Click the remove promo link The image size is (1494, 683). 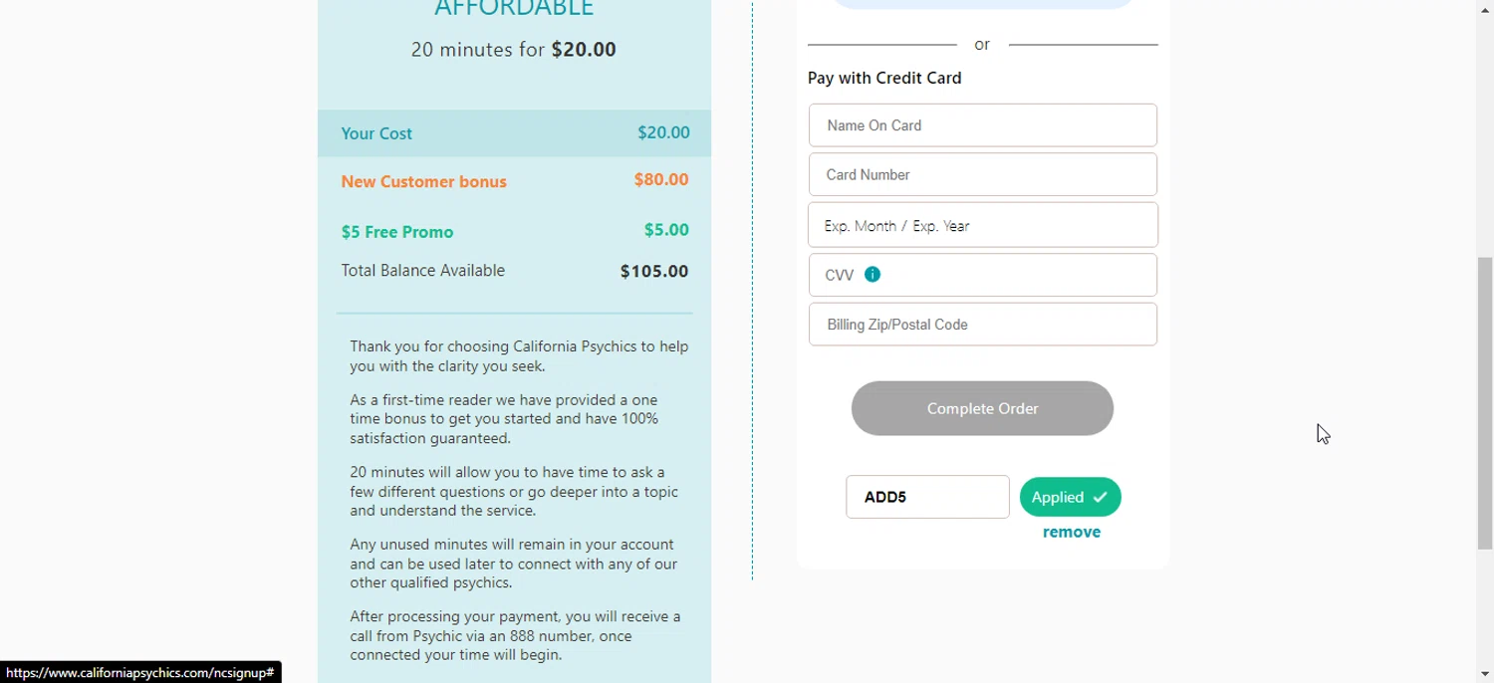point(1071,533)
